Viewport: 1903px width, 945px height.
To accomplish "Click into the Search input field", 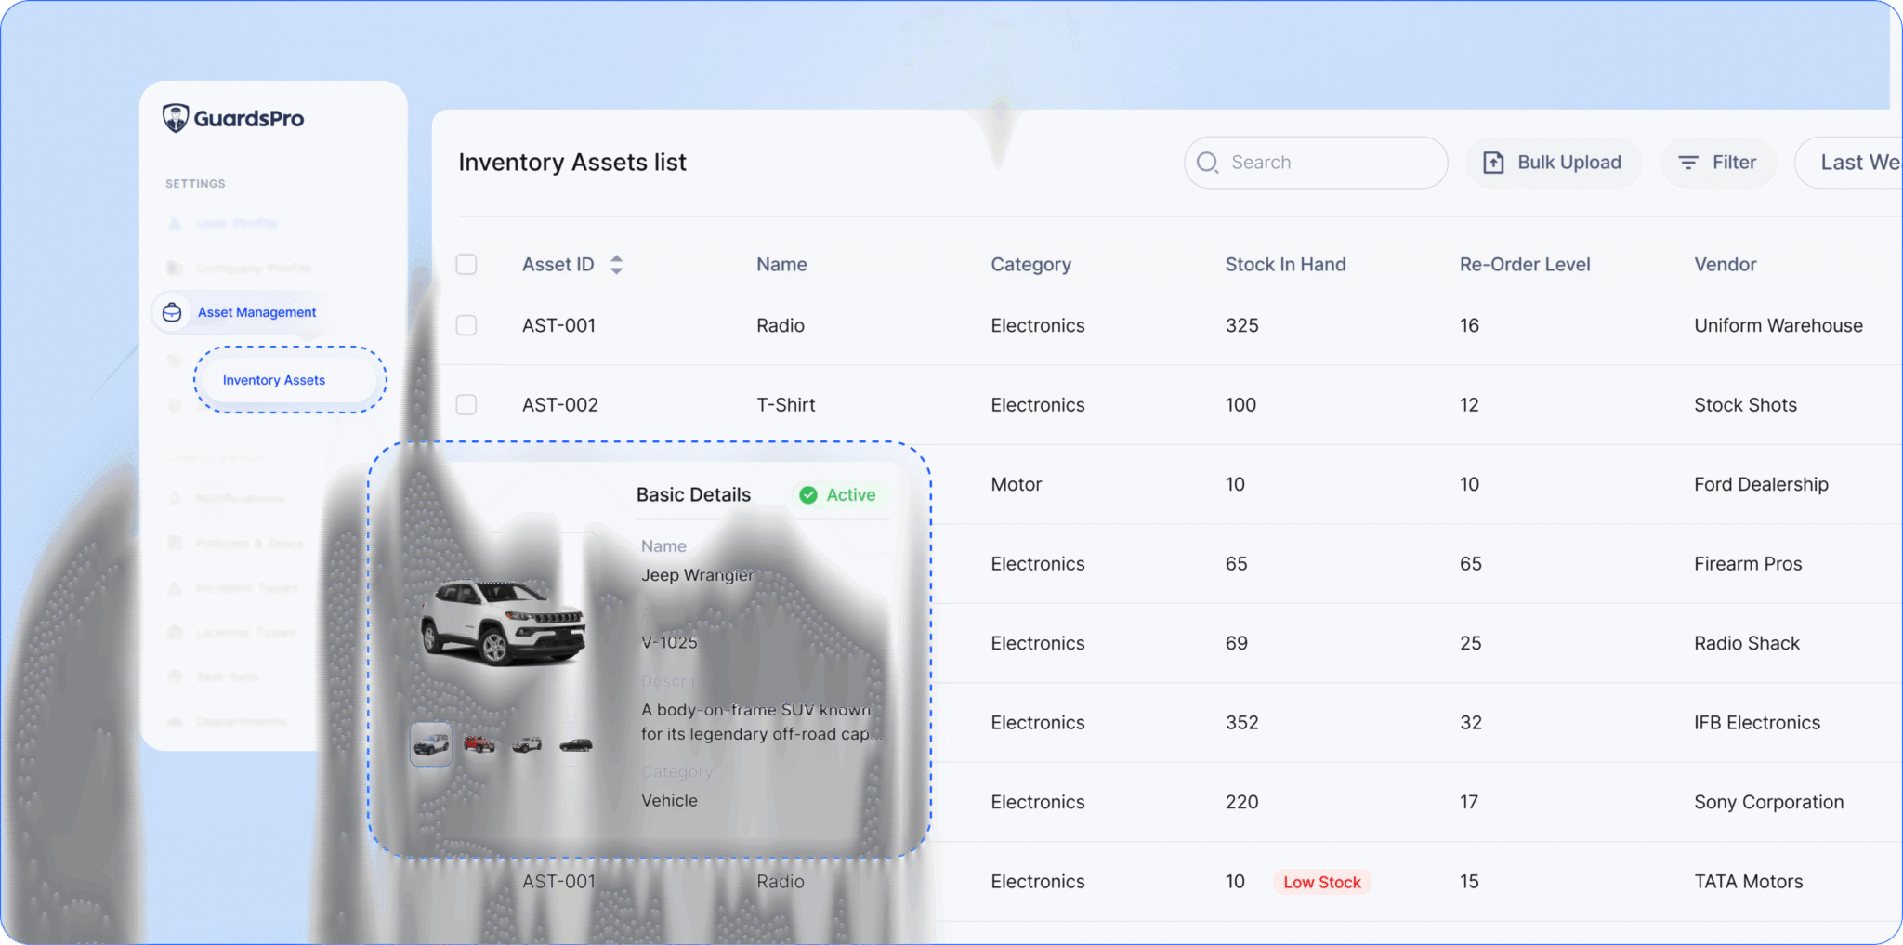I will point(1329,163).
